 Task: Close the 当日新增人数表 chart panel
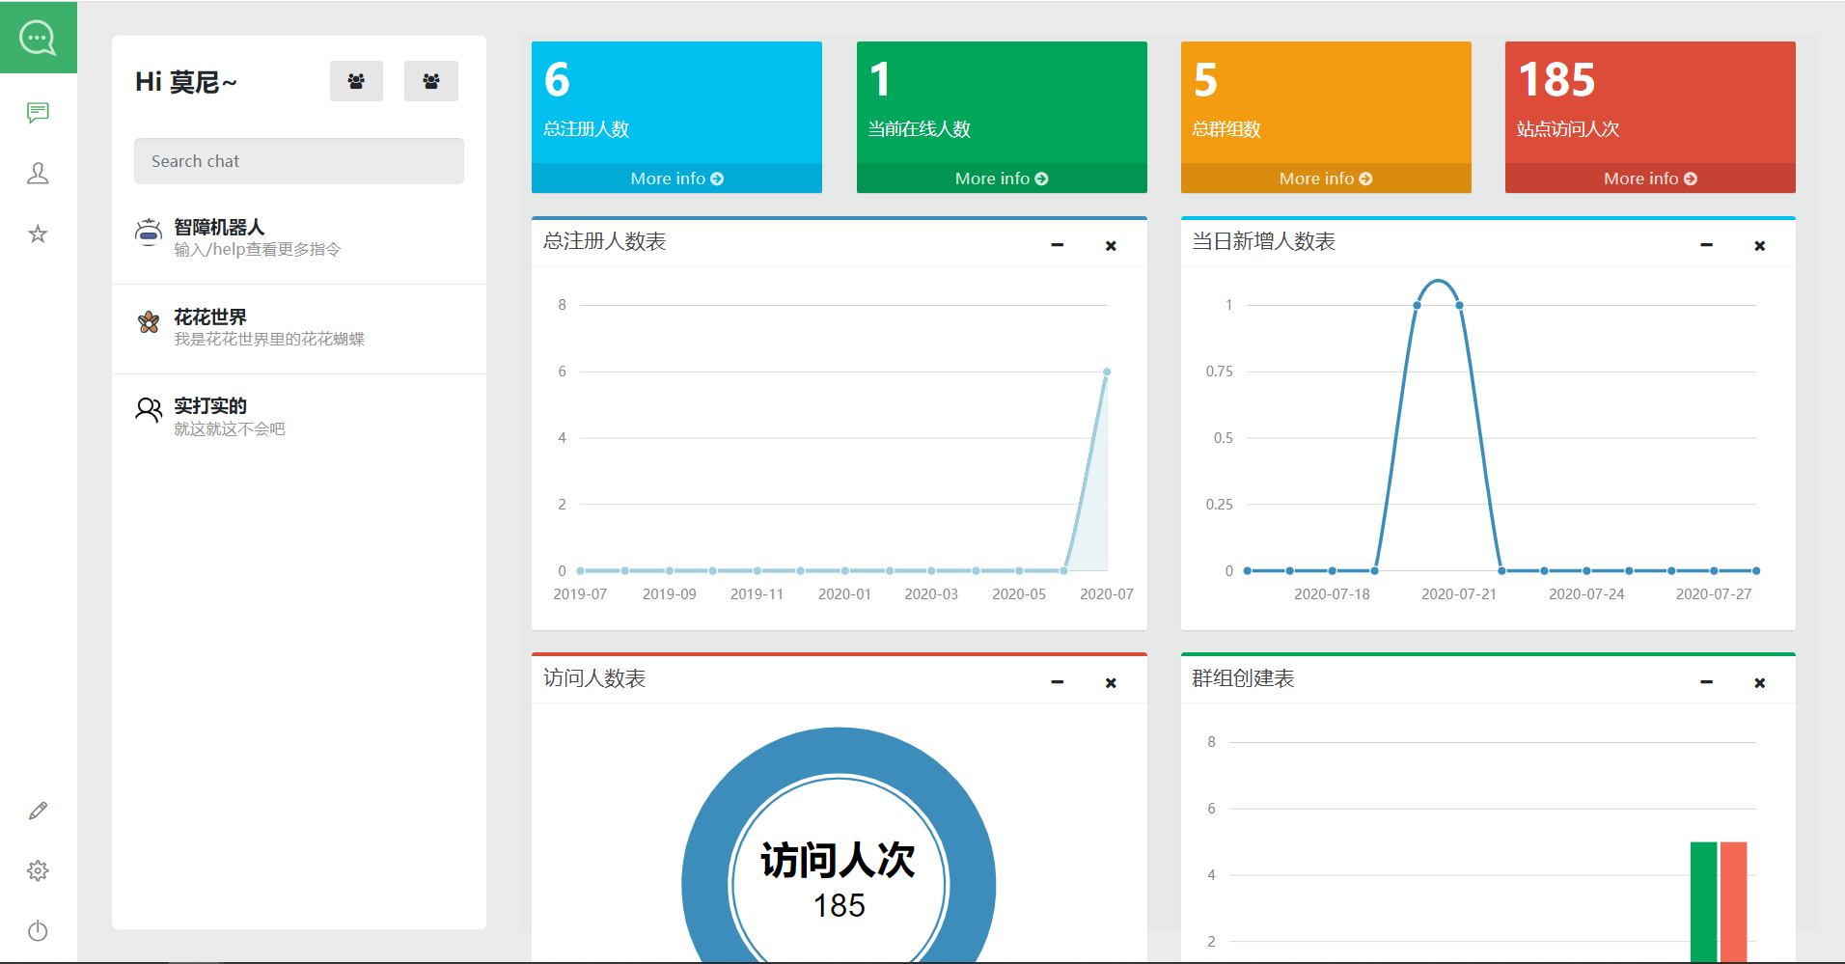coord(1760,246)
